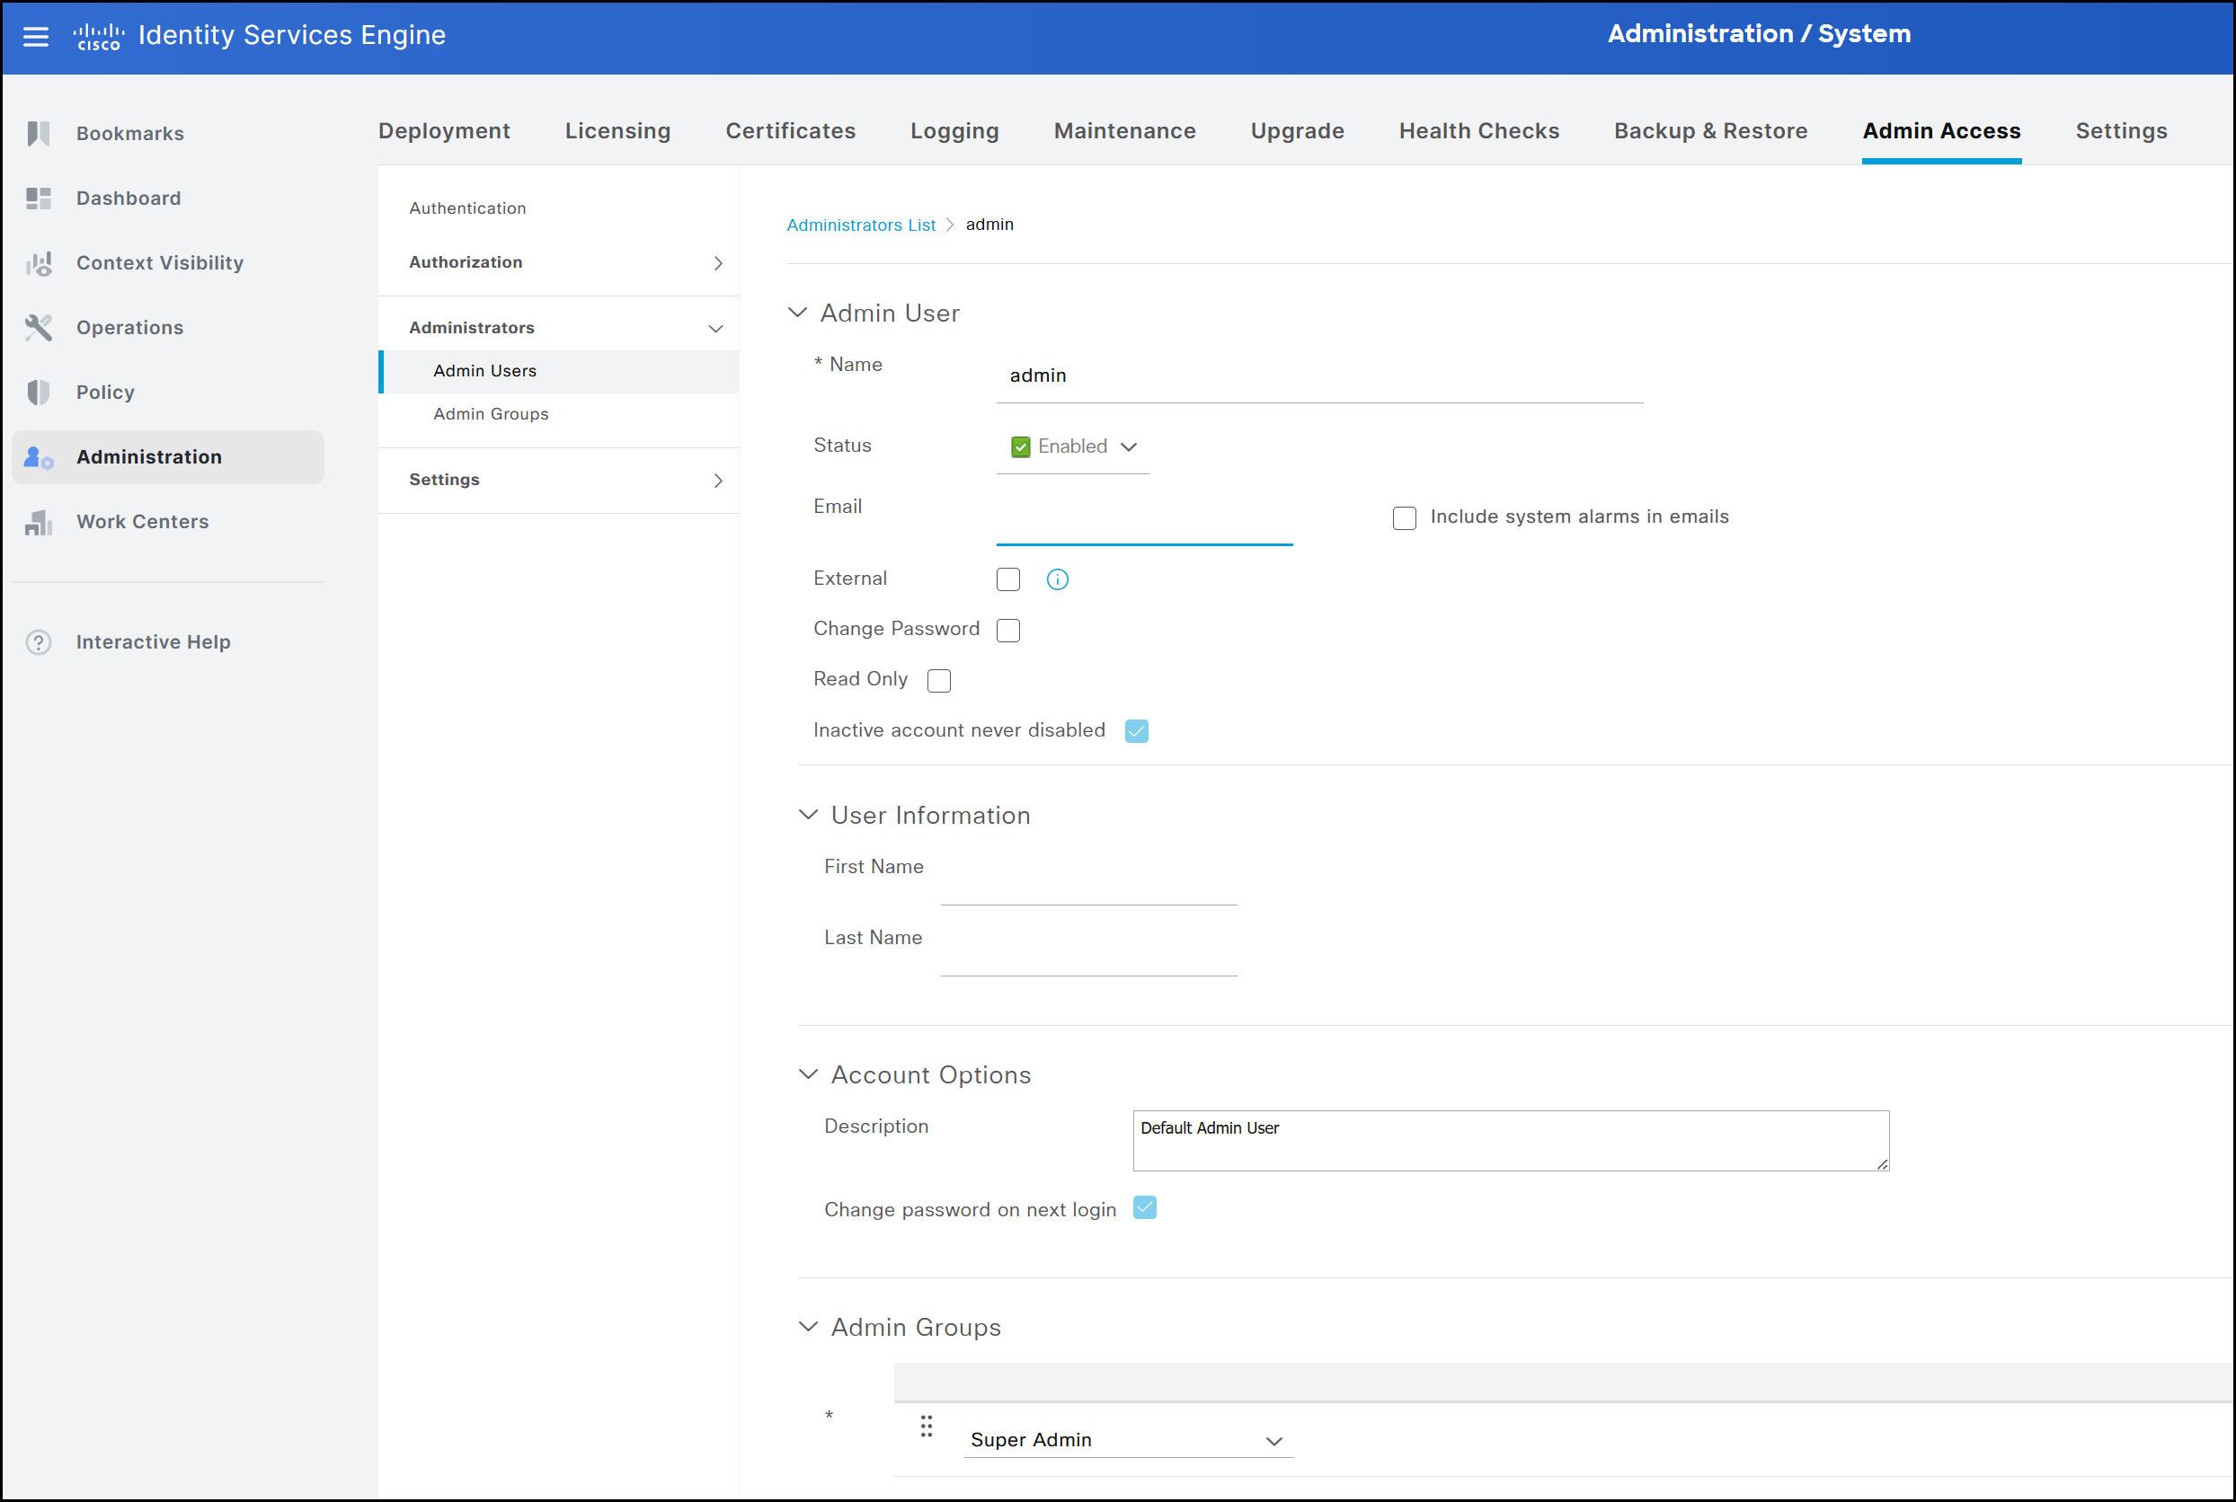2236x1502 pixels.
Task: Switch to the Certificates tab
Action: (x=790, y=131)
